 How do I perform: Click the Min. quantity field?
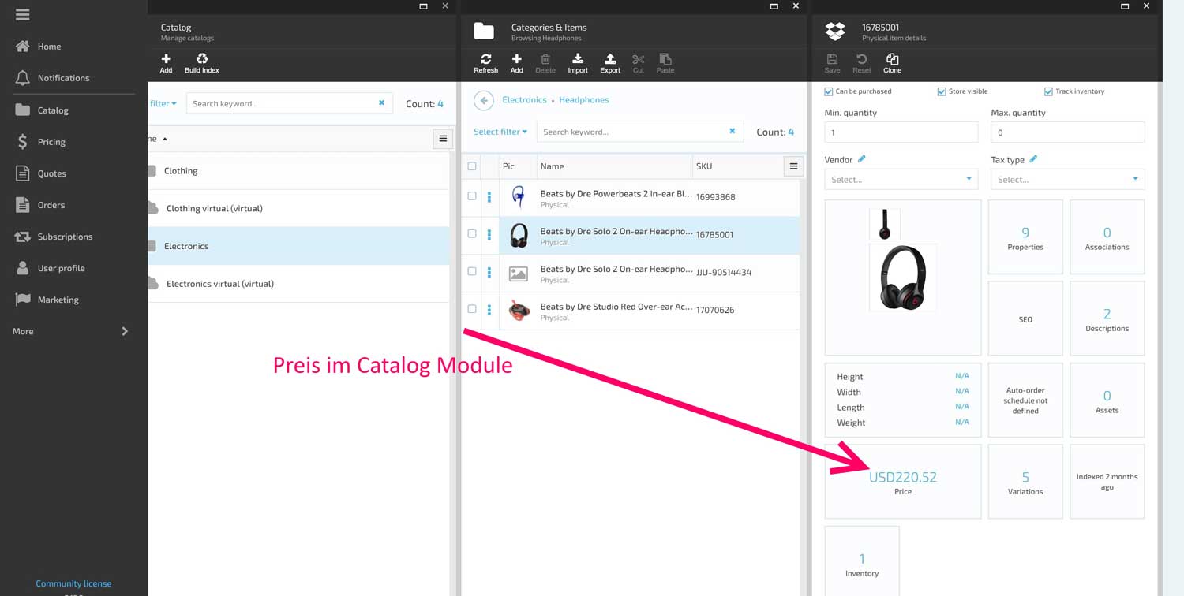coord(901,132)
